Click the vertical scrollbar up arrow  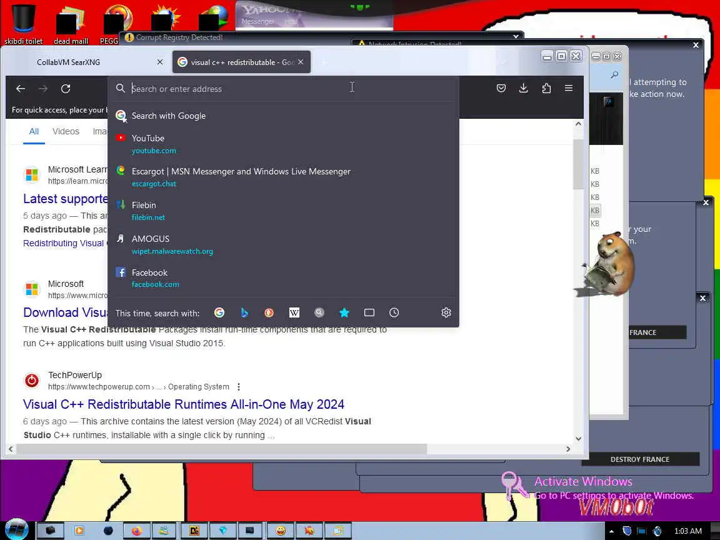click(578, 124)
